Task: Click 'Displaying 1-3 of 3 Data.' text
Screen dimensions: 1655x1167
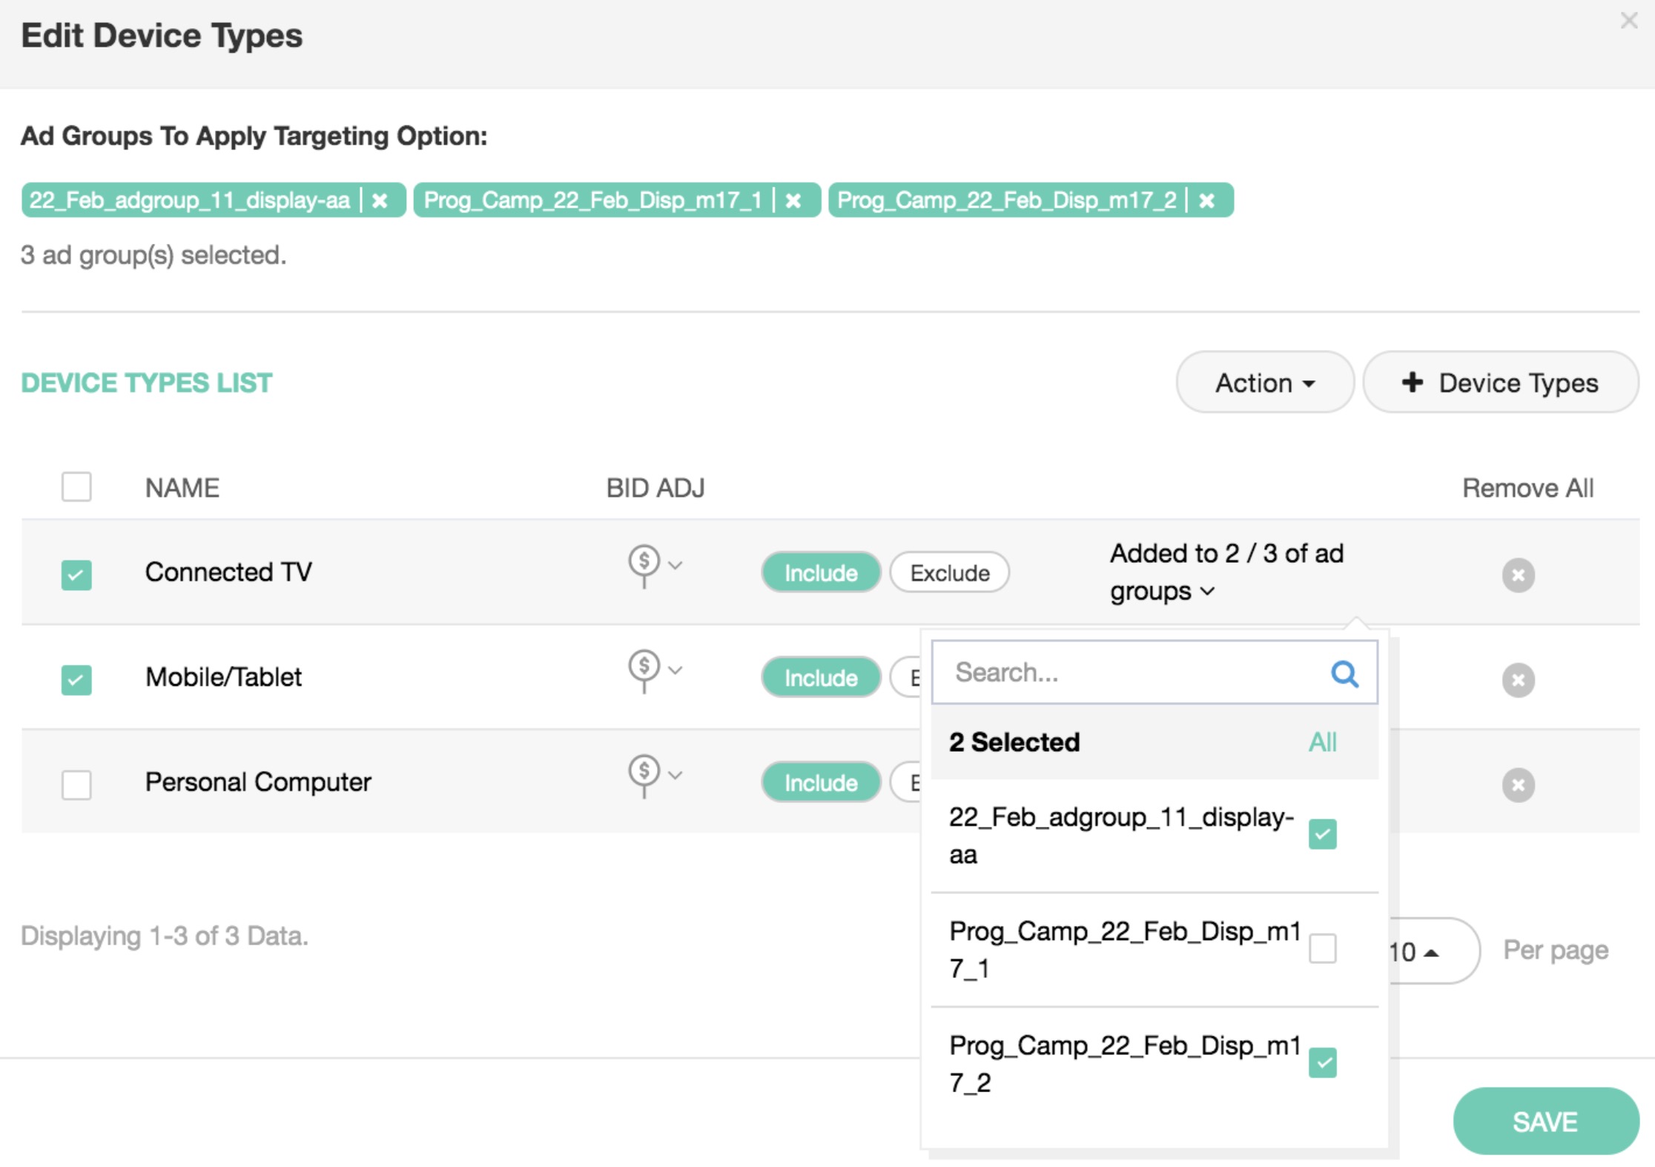Action: [165, 936]
